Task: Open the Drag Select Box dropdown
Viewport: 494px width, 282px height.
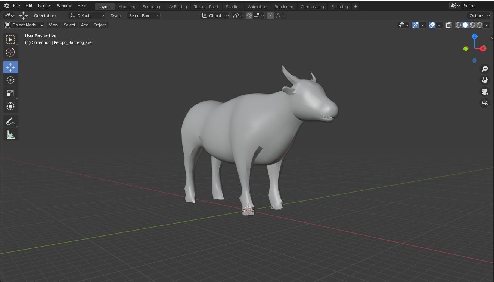Action: (x=144, y=16)
